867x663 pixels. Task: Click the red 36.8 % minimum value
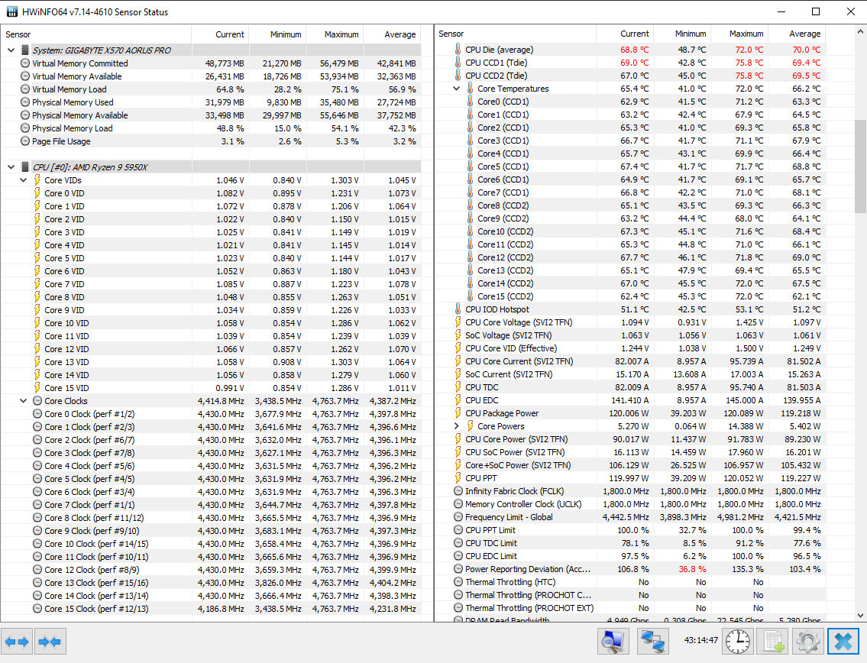point(691,569)
